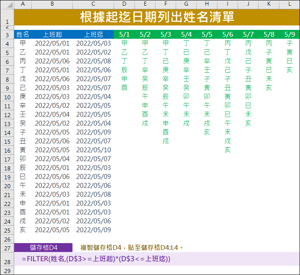
Task: Select row 28 header
Action: click(7, 259)
